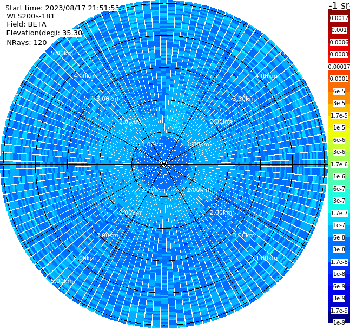Viewport: 350px width, 329px height.
Task: Click the '-1 sr' colorbar units title
Action: click(339, 5)
